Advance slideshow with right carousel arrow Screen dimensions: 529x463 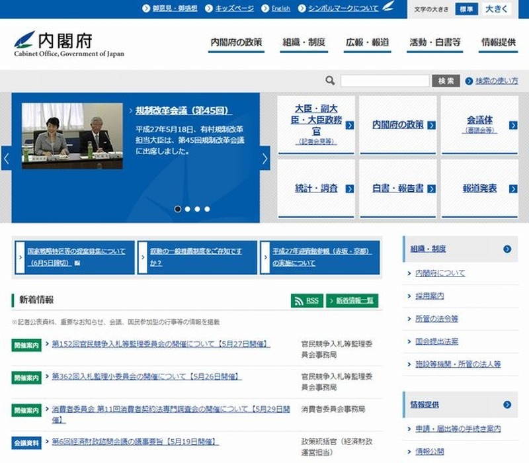click(264, 159)
